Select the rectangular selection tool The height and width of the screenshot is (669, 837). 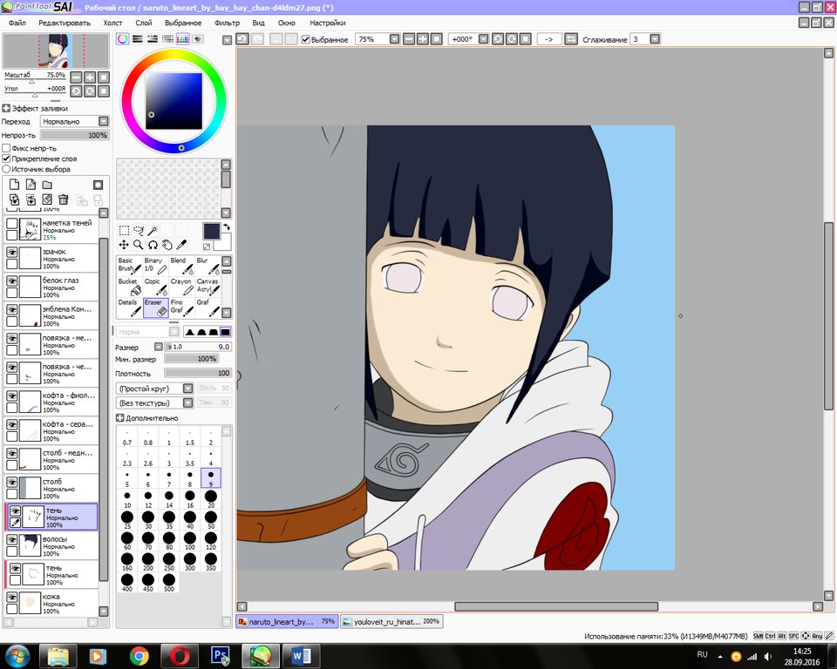(x=124, y=231)
